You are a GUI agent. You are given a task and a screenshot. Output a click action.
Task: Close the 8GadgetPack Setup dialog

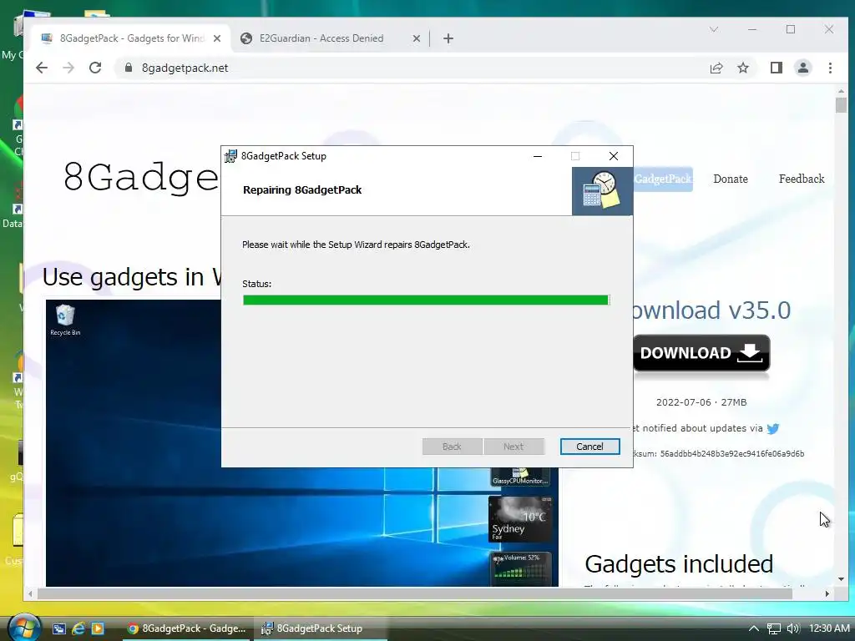point(614,156)
